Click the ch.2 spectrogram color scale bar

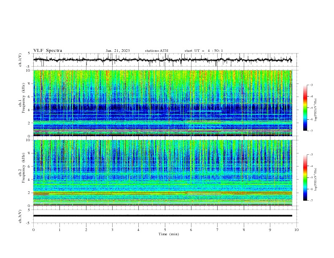pos(305,177)
